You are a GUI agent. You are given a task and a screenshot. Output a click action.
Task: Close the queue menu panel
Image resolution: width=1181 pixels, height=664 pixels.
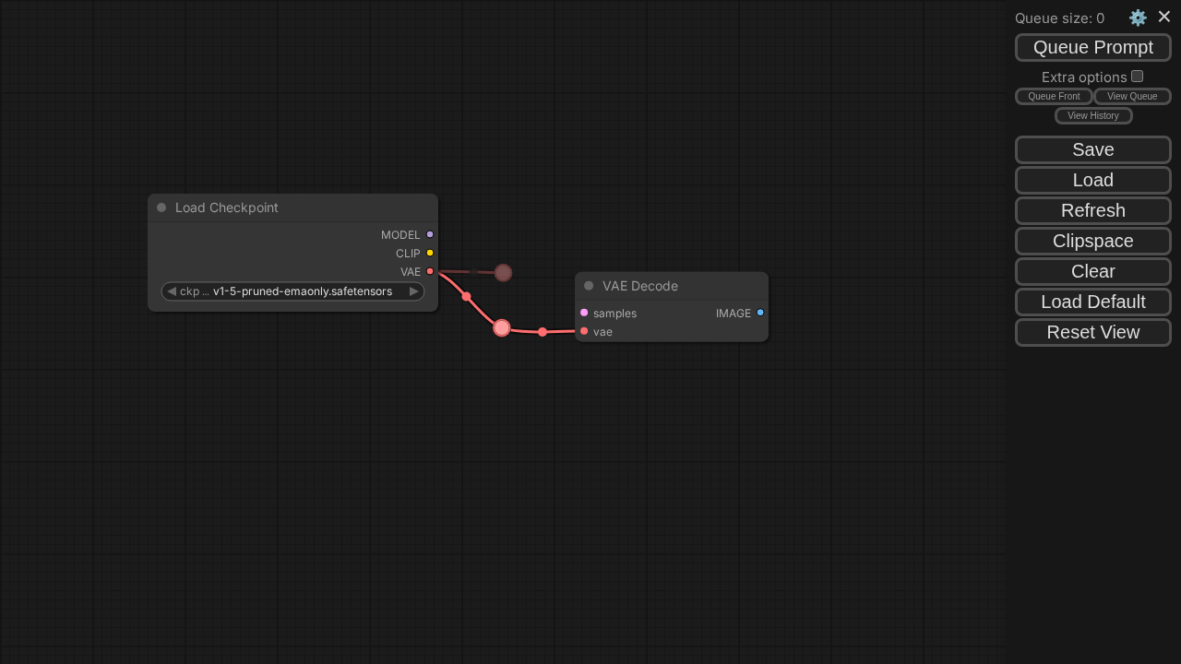(x=1164, y=17)
